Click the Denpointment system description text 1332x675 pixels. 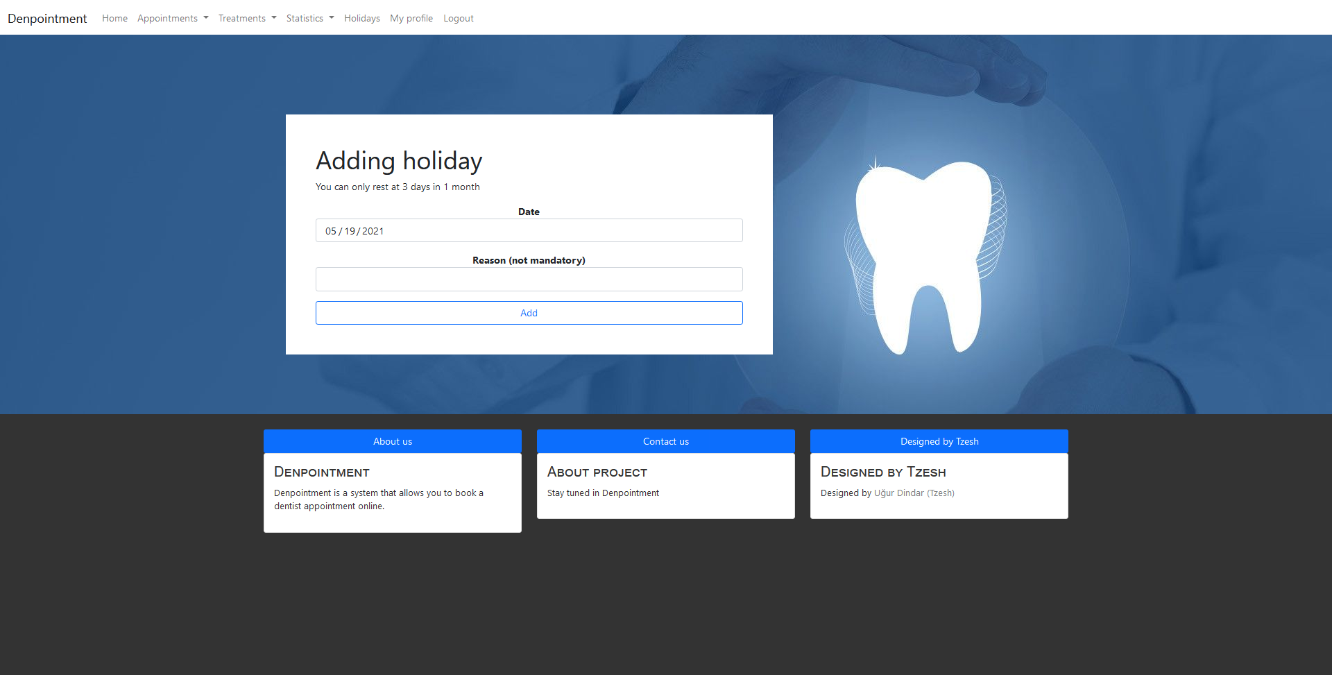379,499
